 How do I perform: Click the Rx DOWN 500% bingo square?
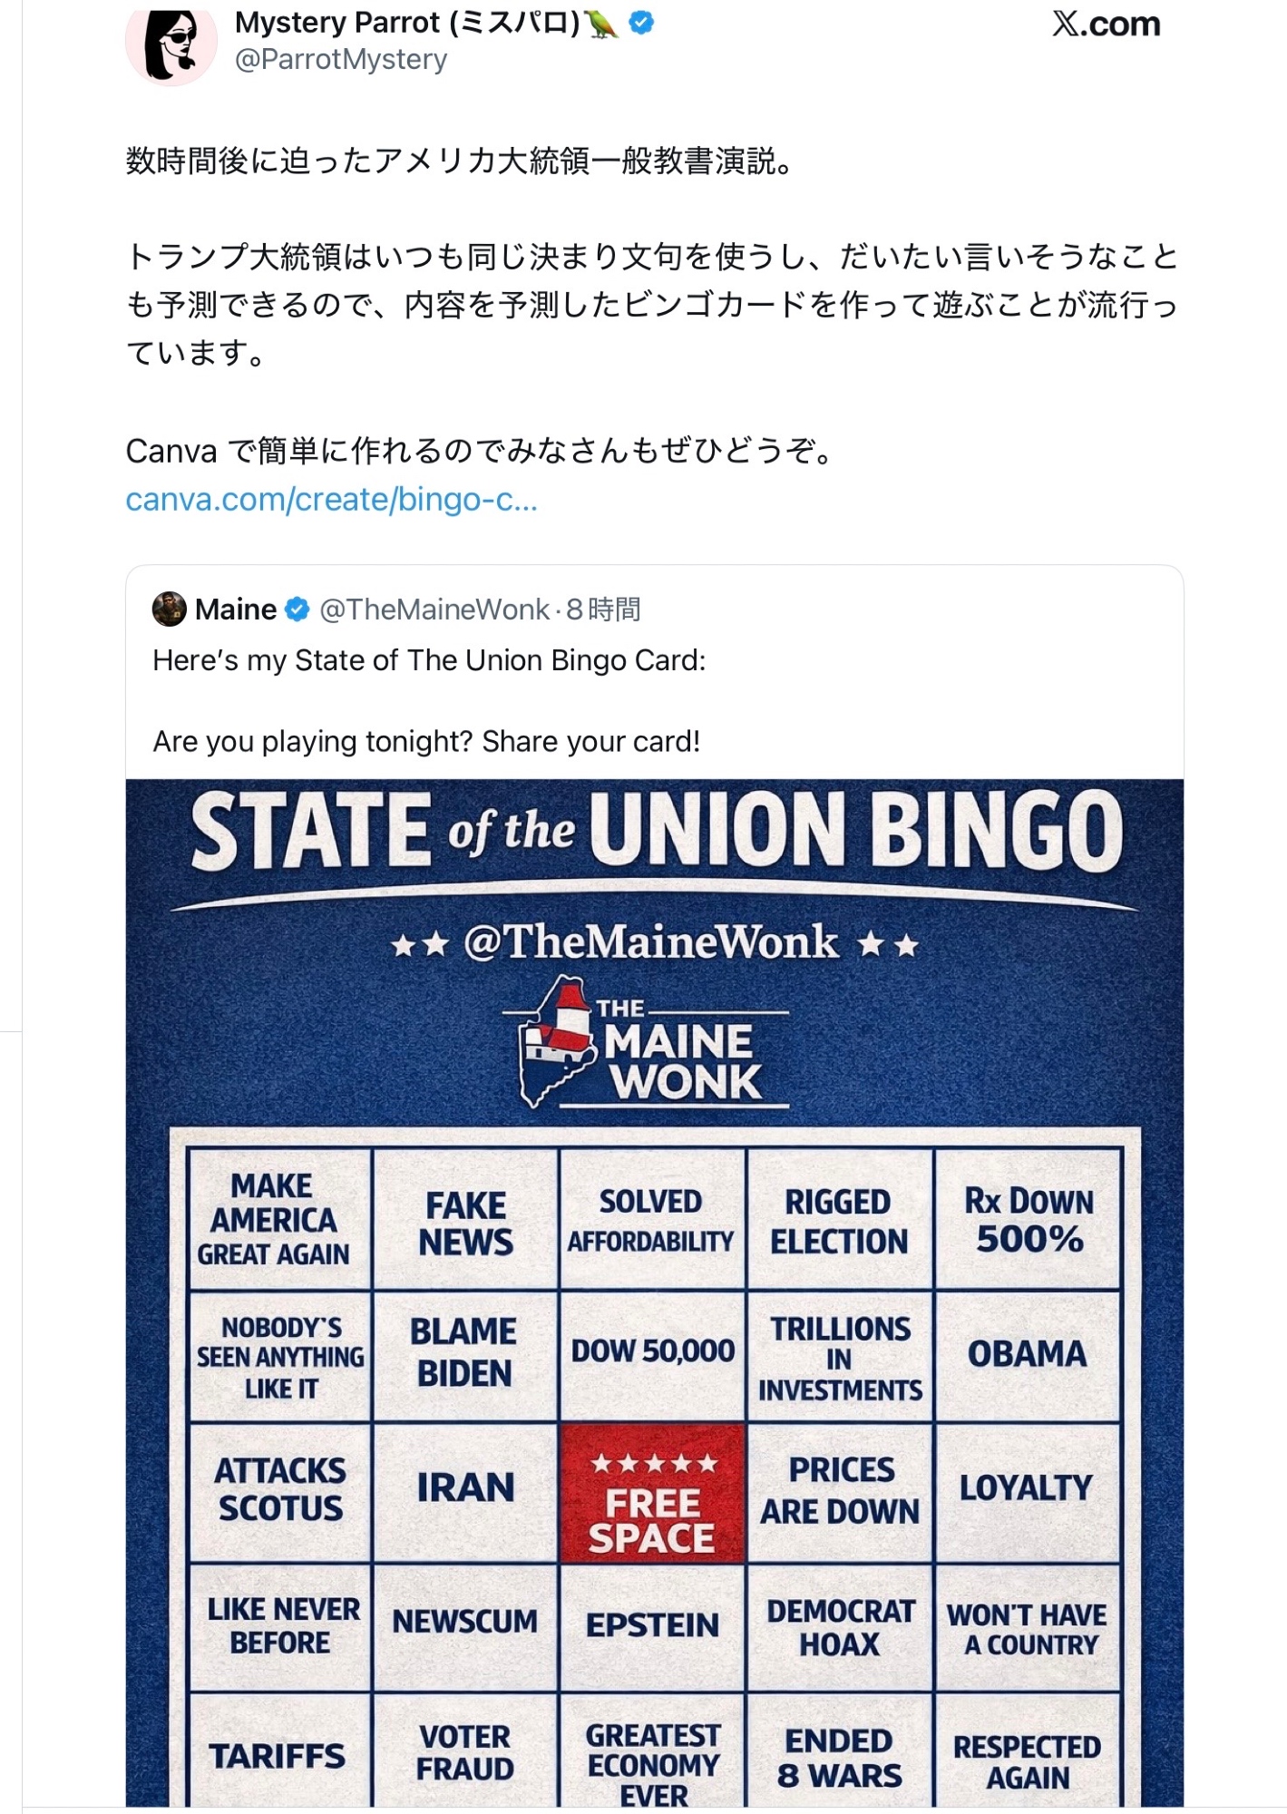tap(1029, 1221)
